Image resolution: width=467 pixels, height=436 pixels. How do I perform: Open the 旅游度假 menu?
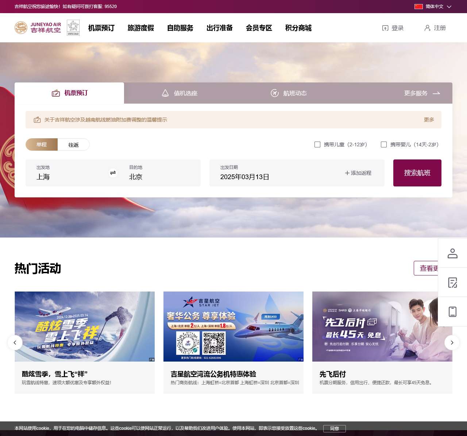tap(140, 28)
